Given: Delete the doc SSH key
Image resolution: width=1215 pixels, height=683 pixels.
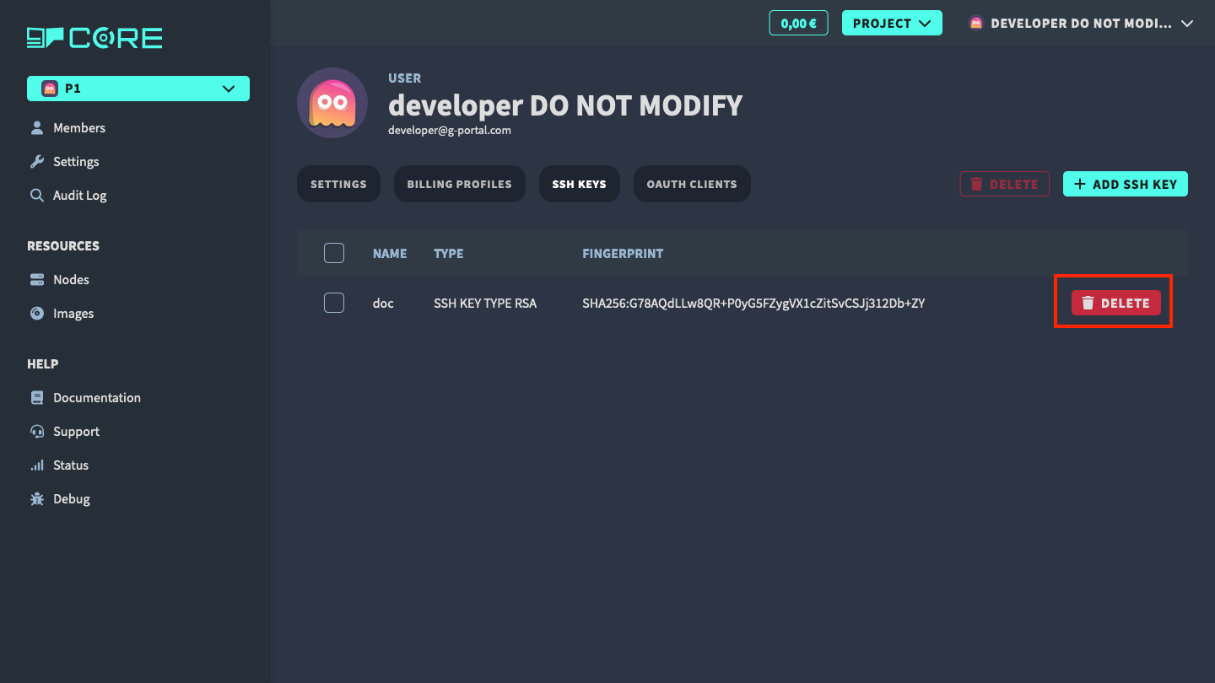Looking at the screenshot, I should point(1115,302).
